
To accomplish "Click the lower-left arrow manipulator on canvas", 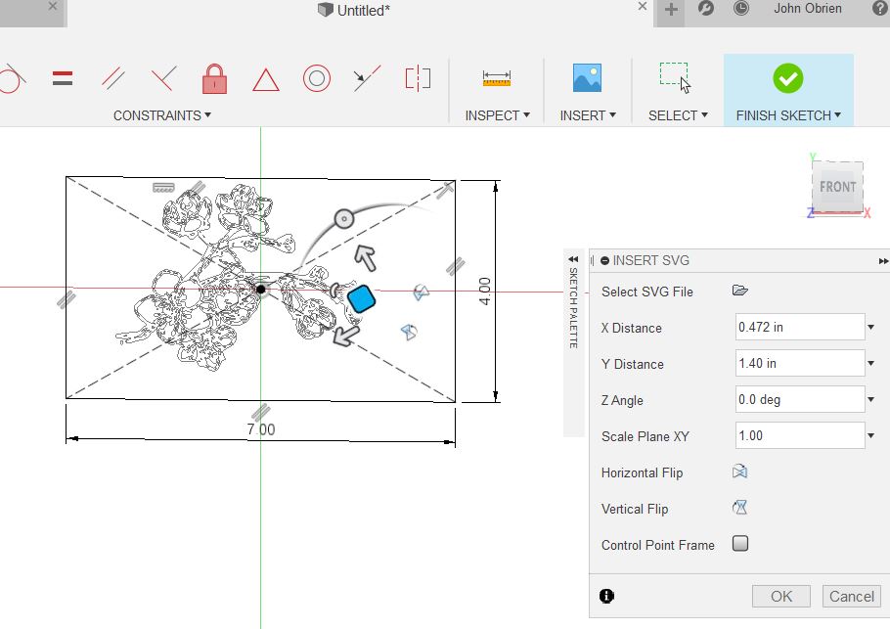I will tap(345, 336).
